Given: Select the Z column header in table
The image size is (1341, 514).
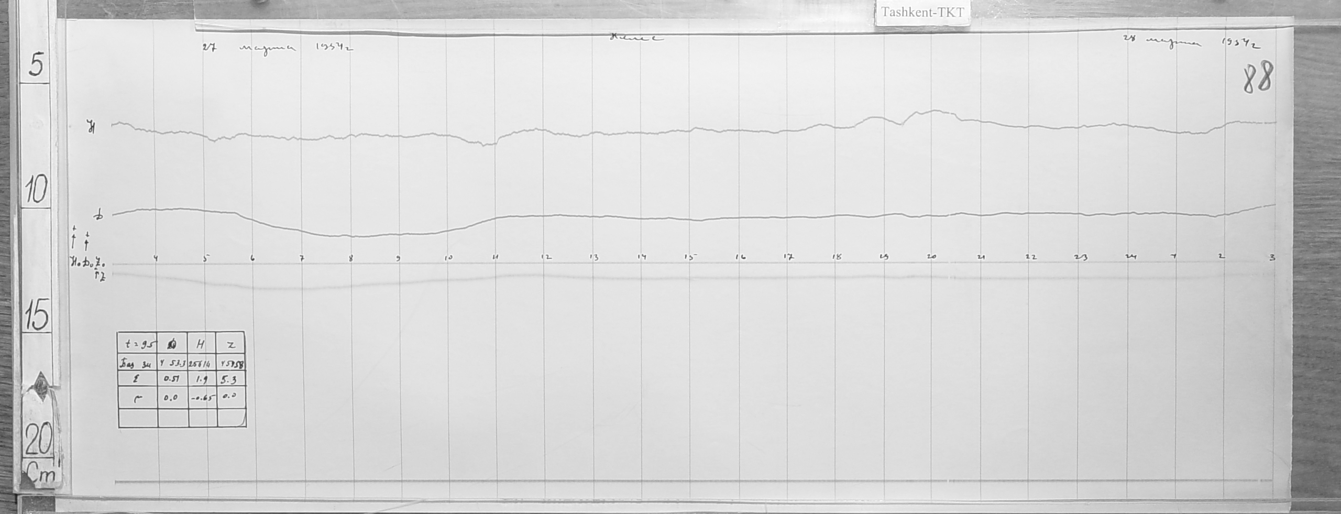Looking at the screenshot, I should (x=232, y=344).
